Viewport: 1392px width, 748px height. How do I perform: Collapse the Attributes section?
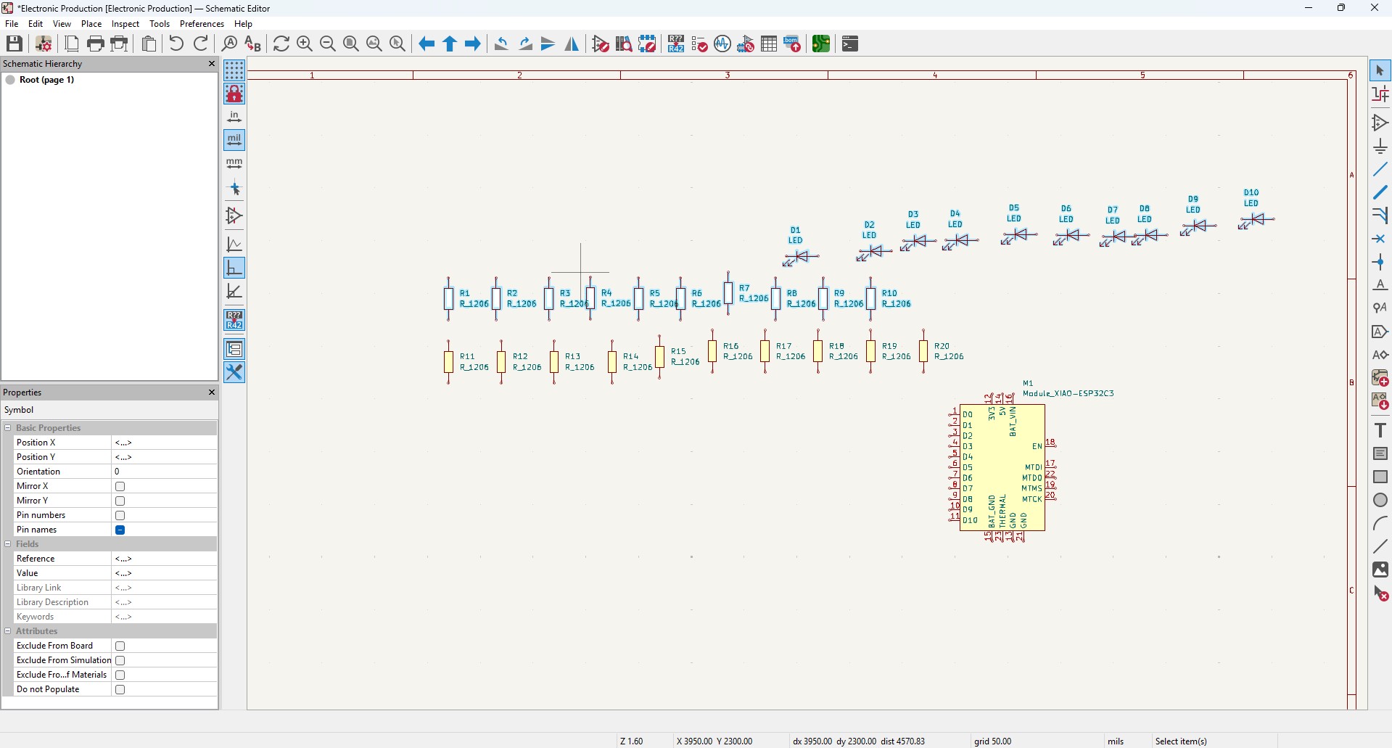(x=8, y=631)
